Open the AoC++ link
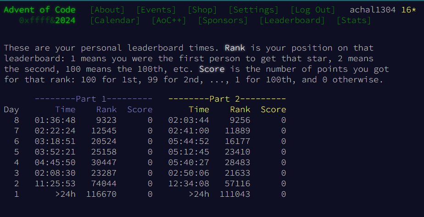424x217 pixels. tap(169, 21)
